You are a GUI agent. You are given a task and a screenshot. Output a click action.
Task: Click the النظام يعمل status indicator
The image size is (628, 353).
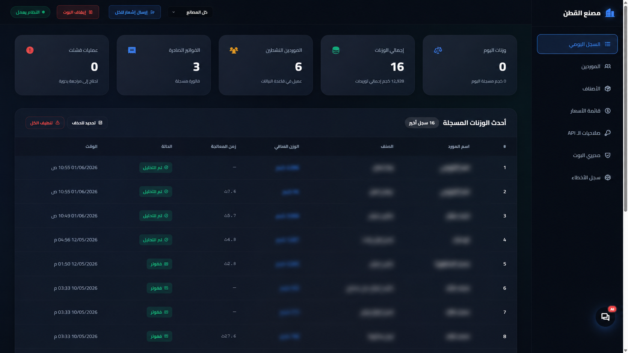30,12
